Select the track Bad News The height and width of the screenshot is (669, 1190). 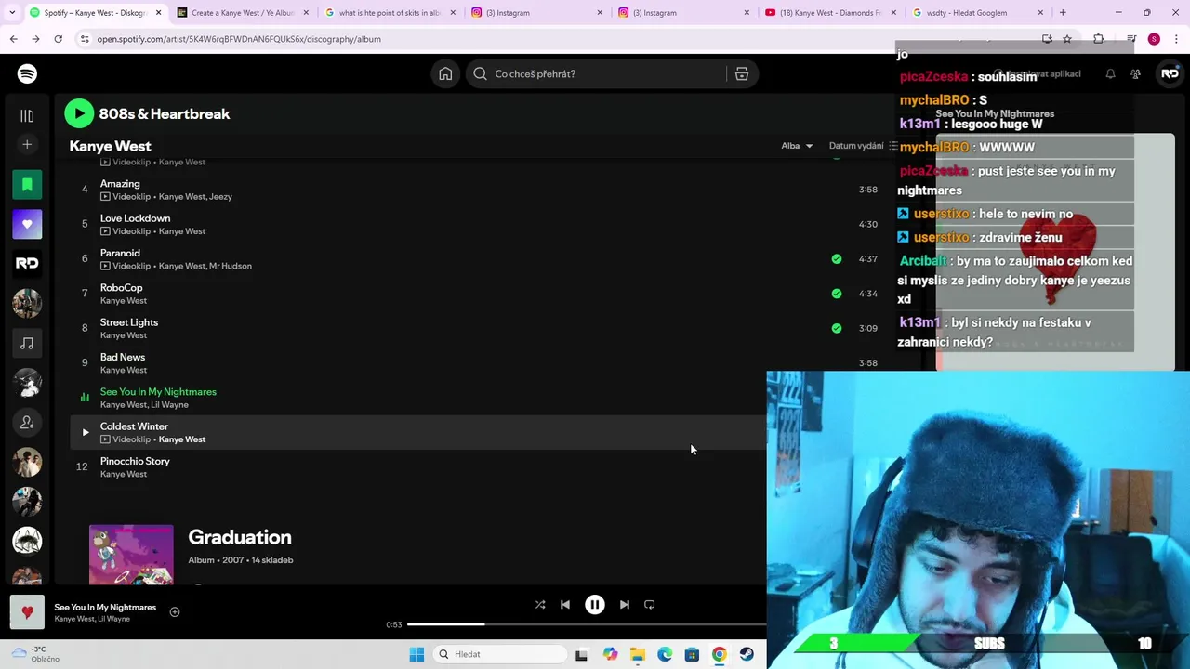click(x=123, y=357)
